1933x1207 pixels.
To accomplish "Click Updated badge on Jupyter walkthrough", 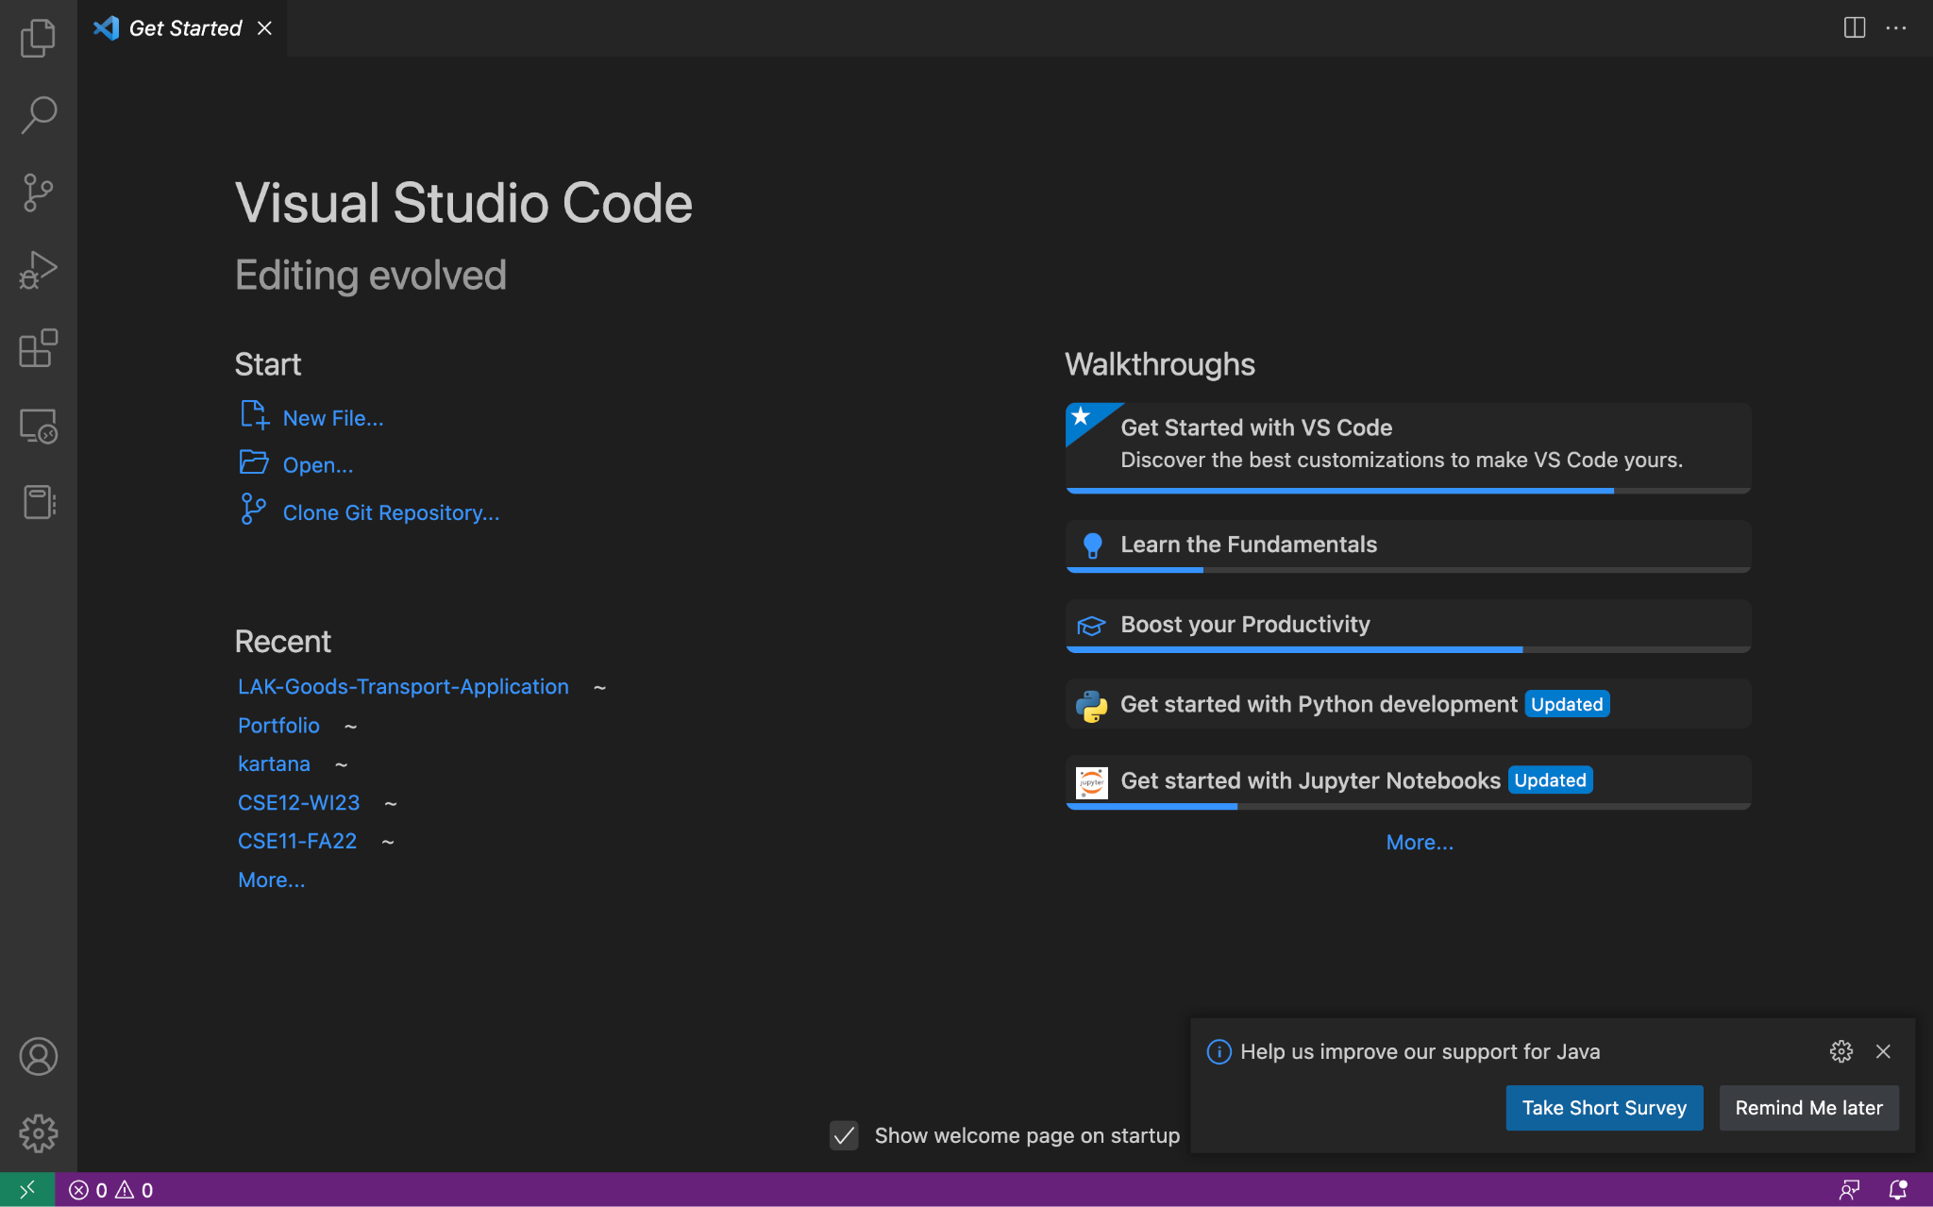I will pyautogui.click(x=1550, y=780).
